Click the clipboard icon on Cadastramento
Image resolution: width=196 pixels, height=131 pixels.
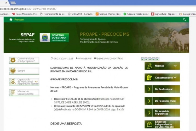(x=149, y=78)
